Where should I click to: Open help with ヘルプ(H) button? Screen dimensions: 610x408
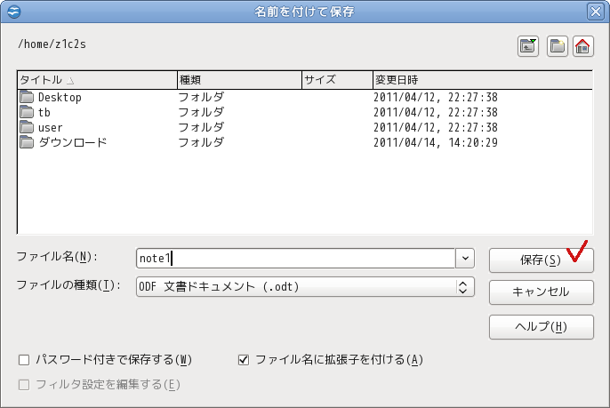coord(542,327)
